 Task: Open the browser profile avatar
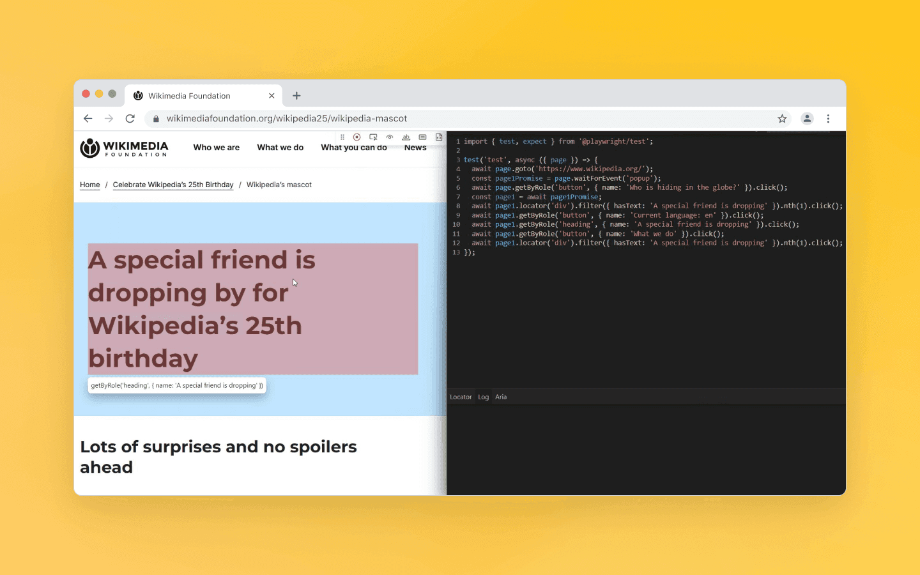(x=806, y=118)
